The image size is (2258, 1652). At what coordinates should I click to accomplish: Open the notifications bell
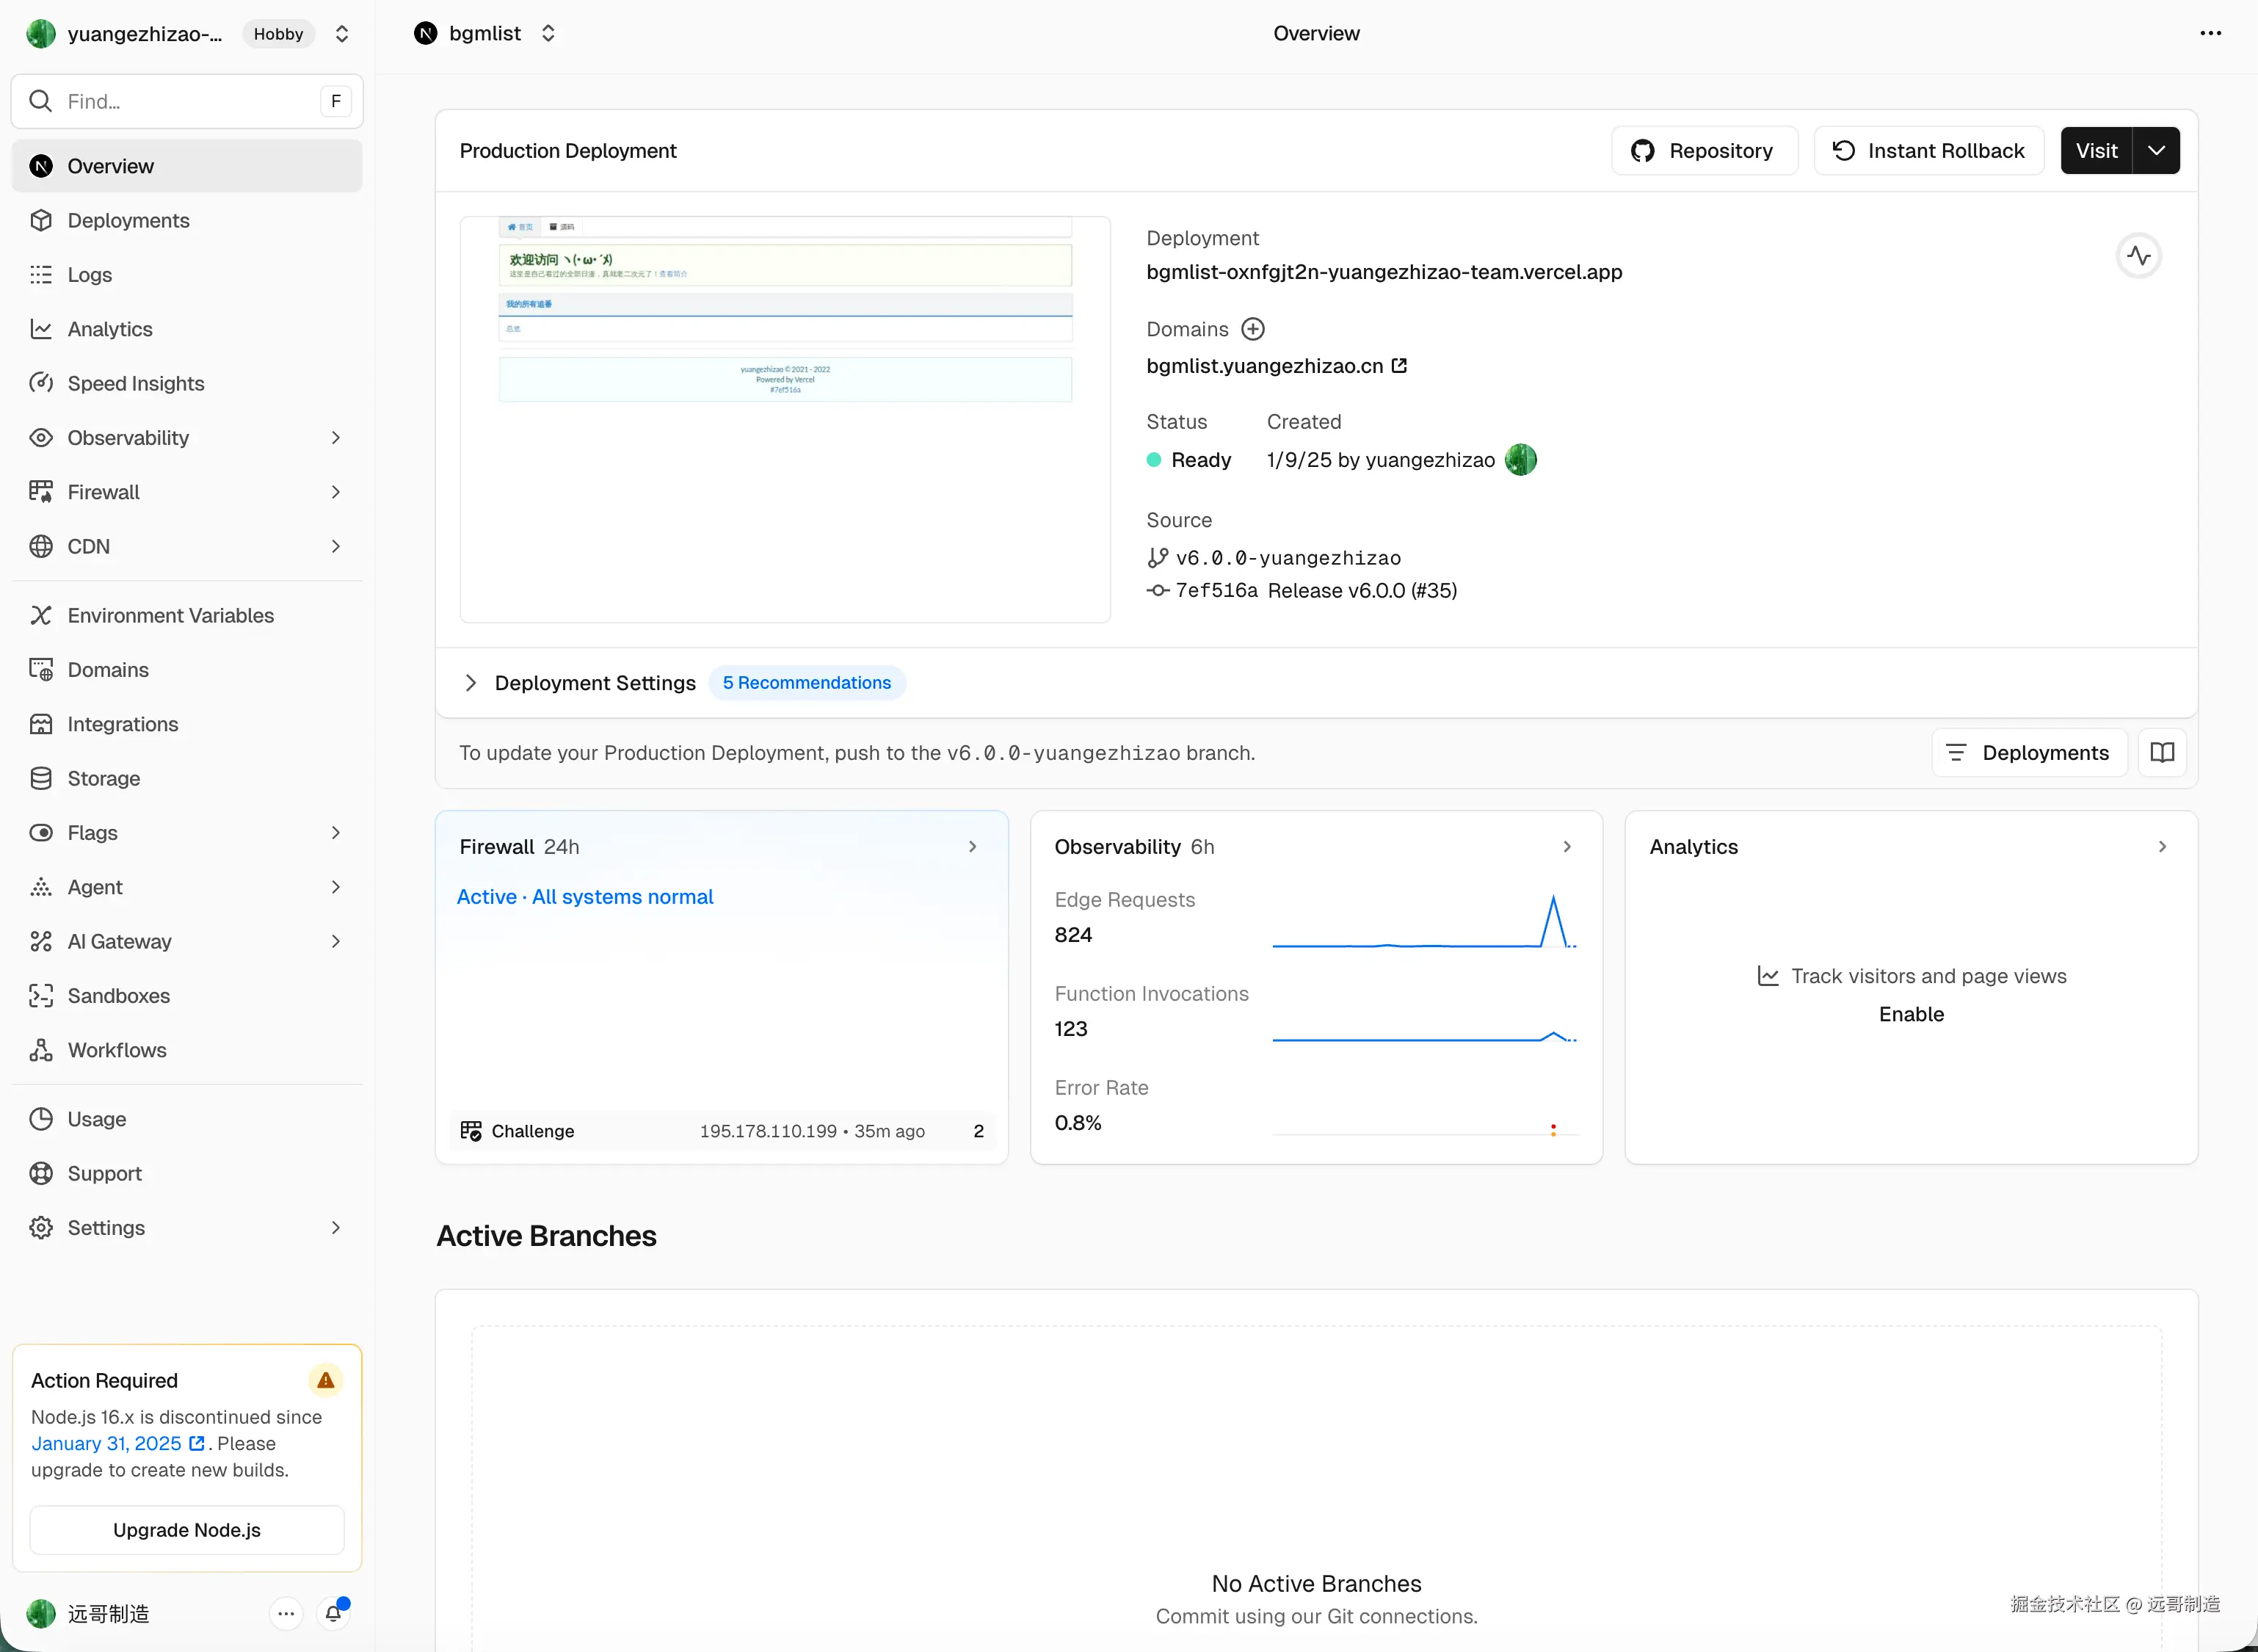click(334, 1613)
